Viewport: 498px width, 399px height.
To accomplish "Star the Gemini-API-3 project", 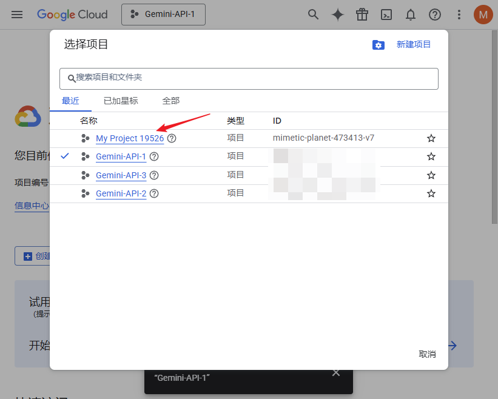I will [431, 175].
